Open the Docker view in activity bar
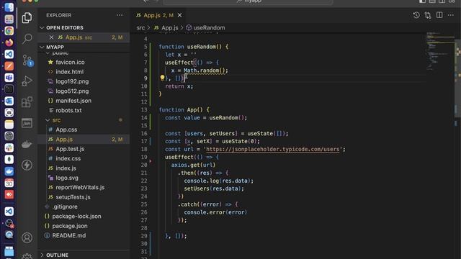The width and height of the screenshot is (461, 259). coord(27,144)
